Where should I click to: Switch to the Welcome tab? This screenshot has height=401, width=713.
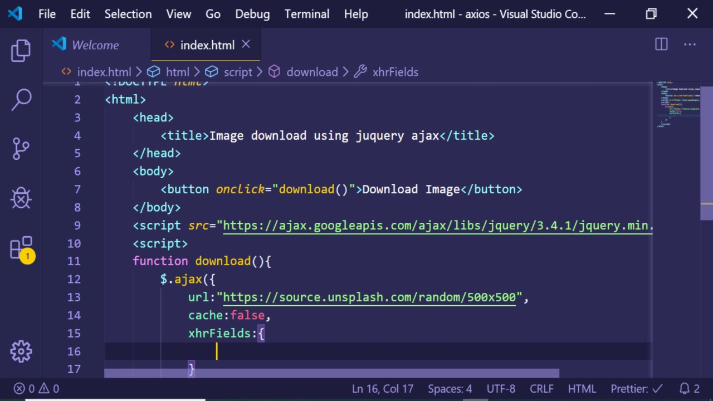(95, 45)
